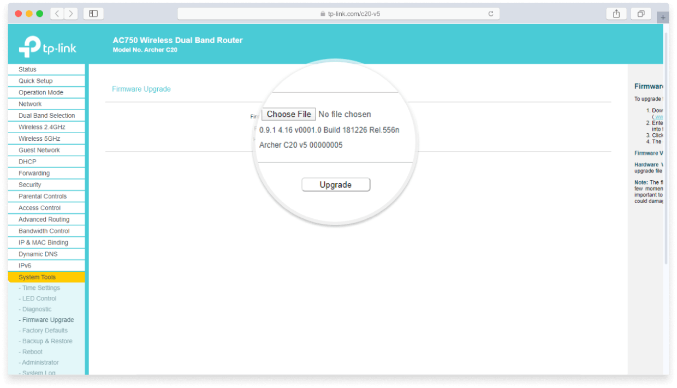Screen dimensions: 677x388
Task: Go forward with Safari's forward arrow
Action: click(71, 14)
